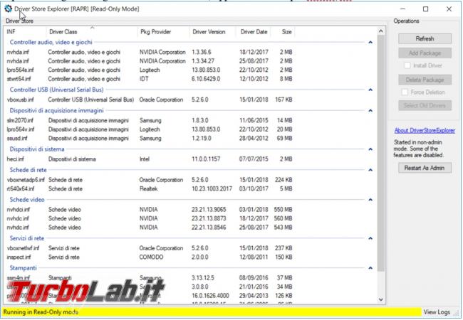Screen dimensions: 463x320
Task: Maximize the Driver Store Explorer window
Action: point(425,9)
